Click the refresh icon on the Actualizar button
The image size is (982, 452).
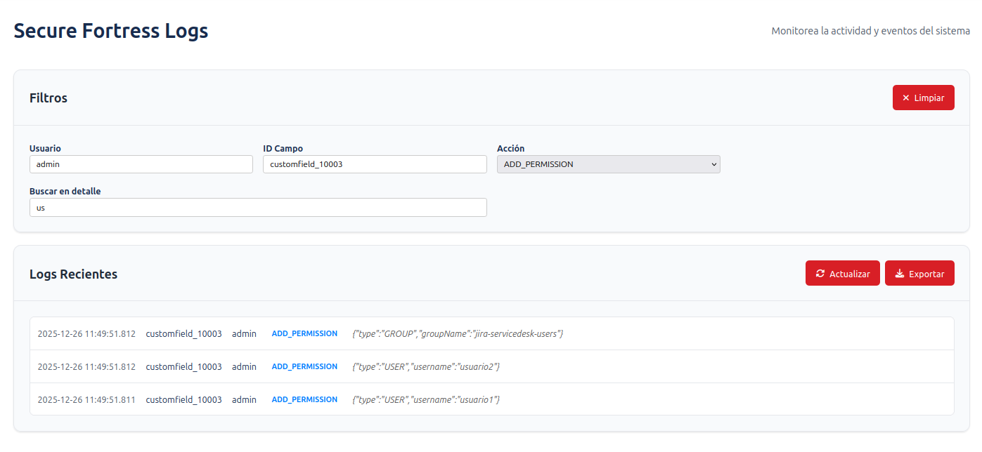click(822, 273)
